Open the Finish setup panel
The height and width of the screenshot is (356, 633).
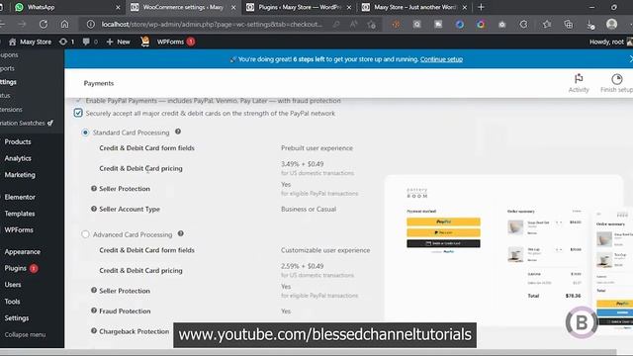point(616,83)
